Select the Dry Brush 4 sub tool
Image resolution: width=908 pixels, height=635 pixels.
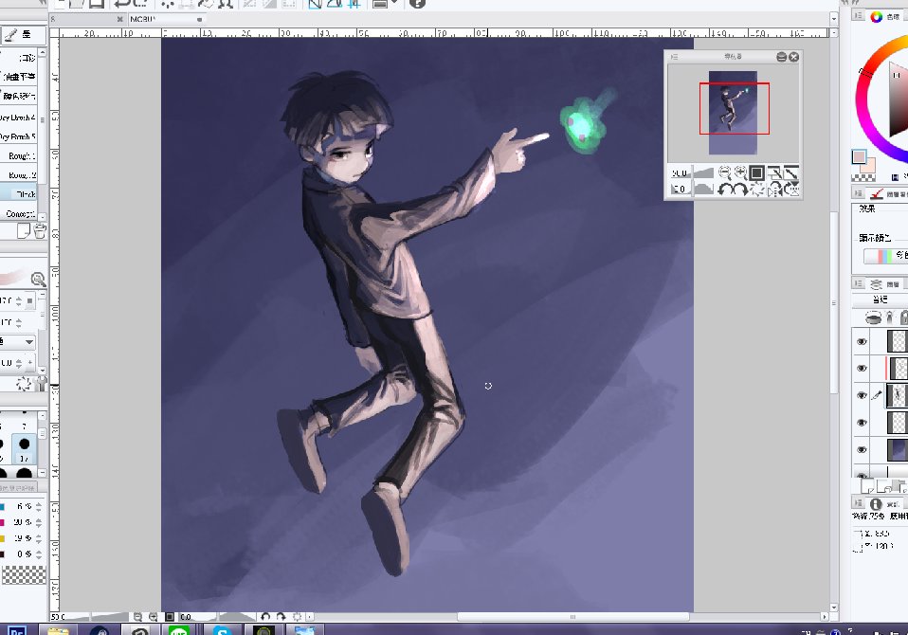[19, 118]
